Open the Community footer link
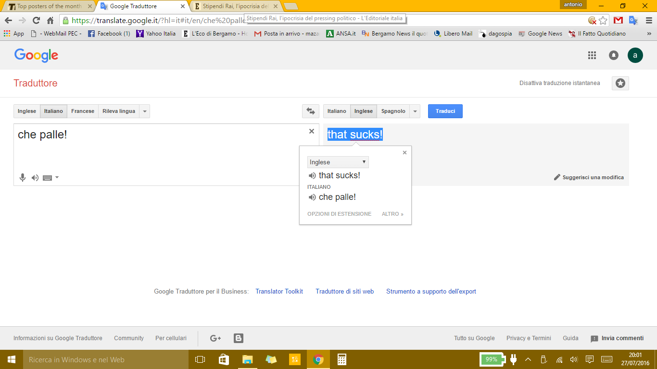Image resolution: width=657 pixels, height=369 pixels. tap(129, 338)
